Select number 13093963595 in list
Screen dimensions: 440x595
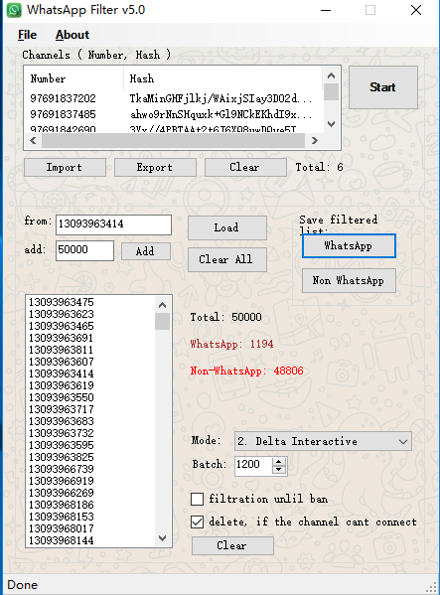point(61,445)
